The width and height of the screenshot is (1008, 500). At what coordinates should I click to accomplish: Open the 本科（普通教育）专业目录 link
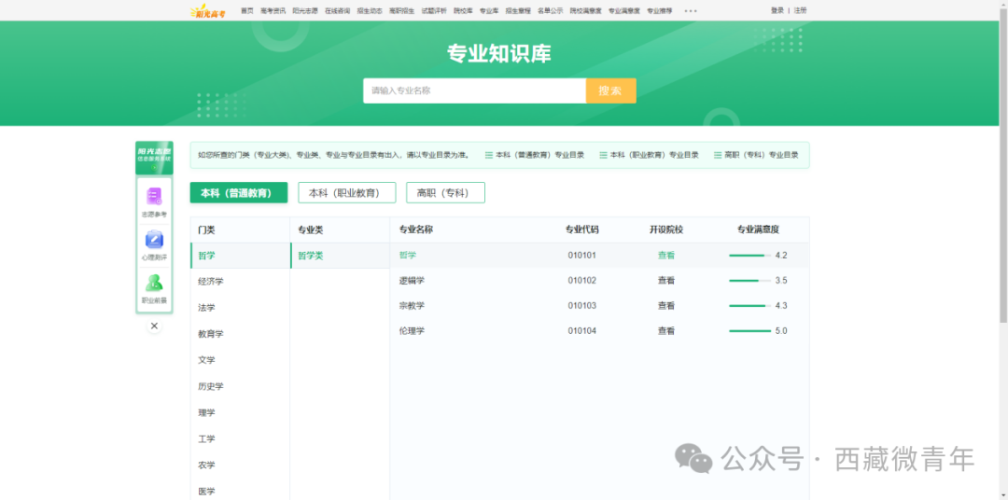pos(535,155)
